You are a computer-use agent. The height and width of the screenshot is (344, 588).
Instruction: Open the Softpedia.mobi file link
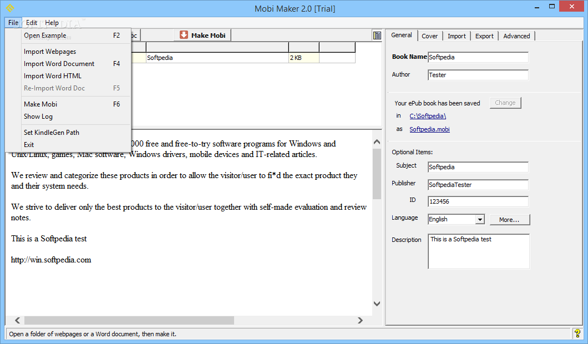click(x=429, y=129)
